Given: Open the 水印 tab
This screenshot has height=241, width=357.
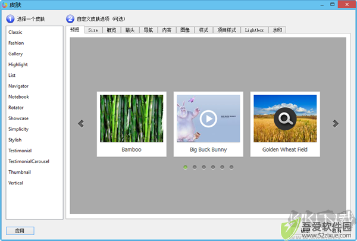Looking at the screenshot, I should (x=277, y=30).
